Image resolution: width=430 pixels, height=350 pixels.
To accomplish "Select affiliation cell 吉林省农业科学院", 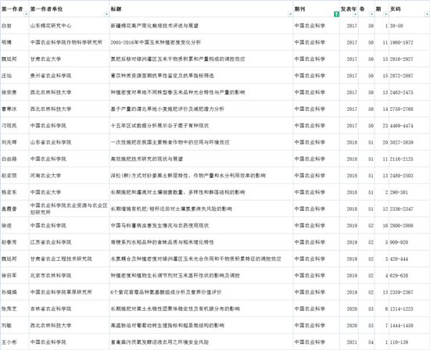I will coord(70,309).
